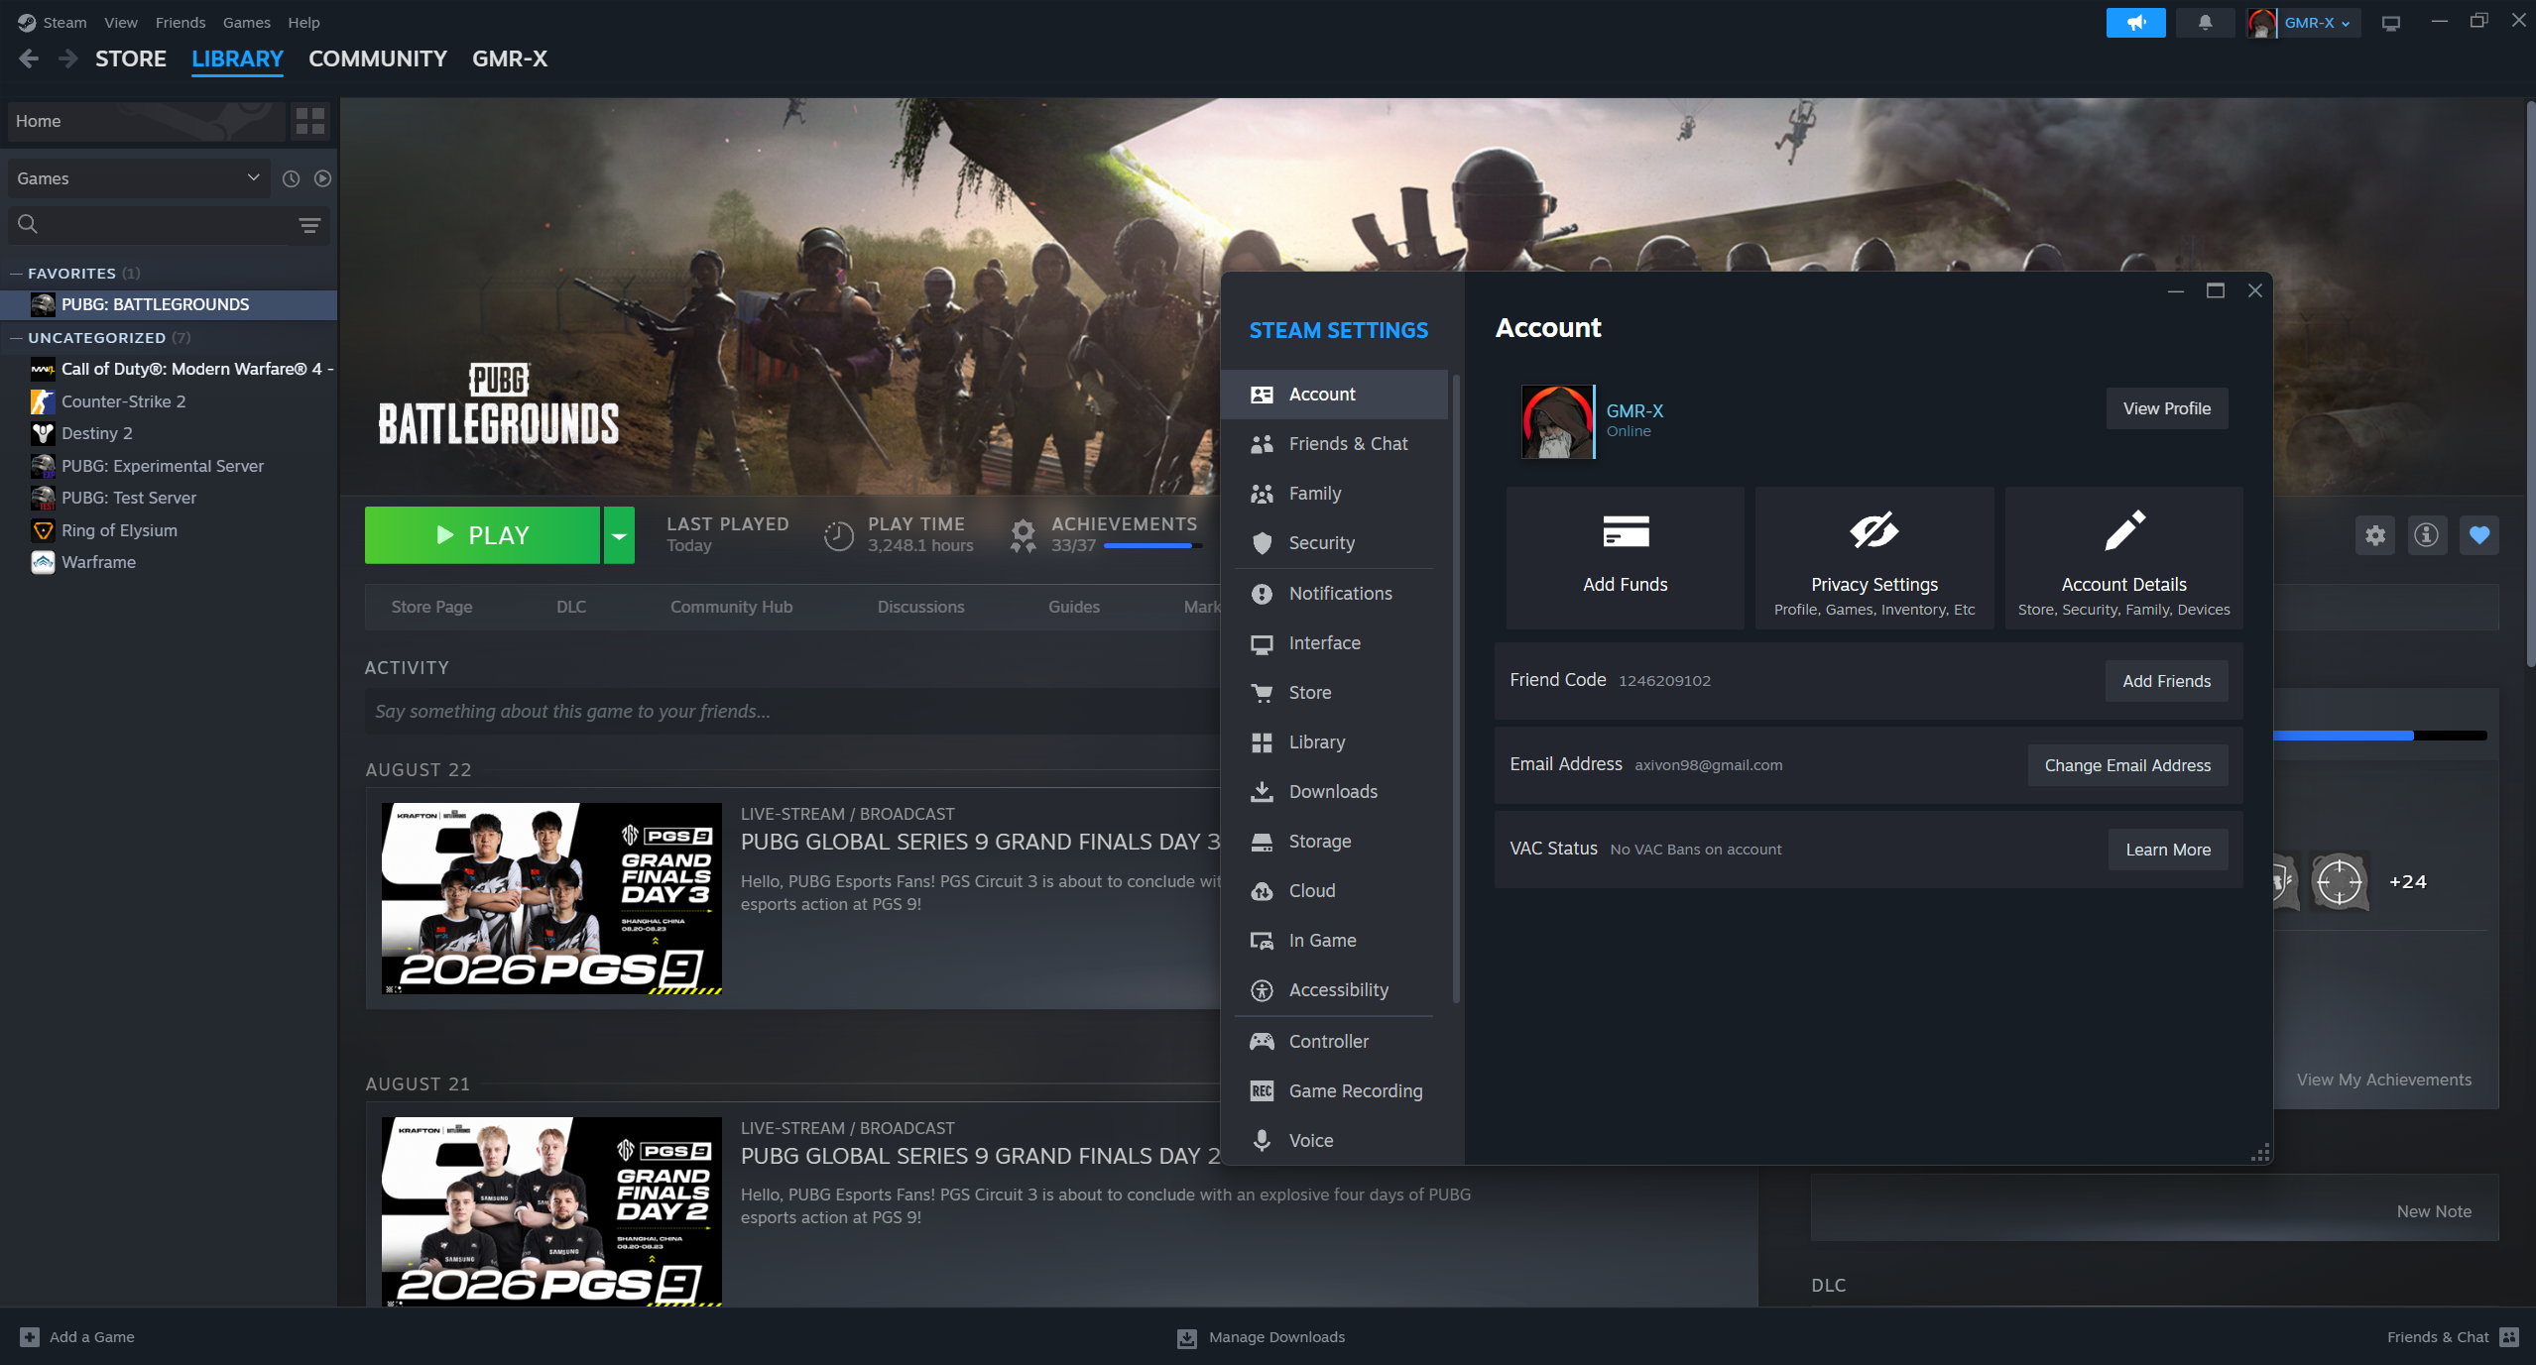The width and height of the screenshot is (2536, 1365).
Task: Open the PLAY button dropdown arrow
Action: [619, 535]
